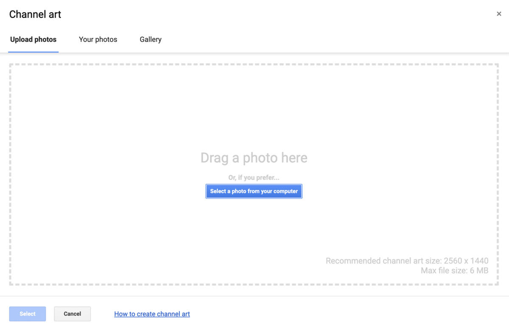
Task: Click the Drag a photo here text
Action: (x=254, y=158)
